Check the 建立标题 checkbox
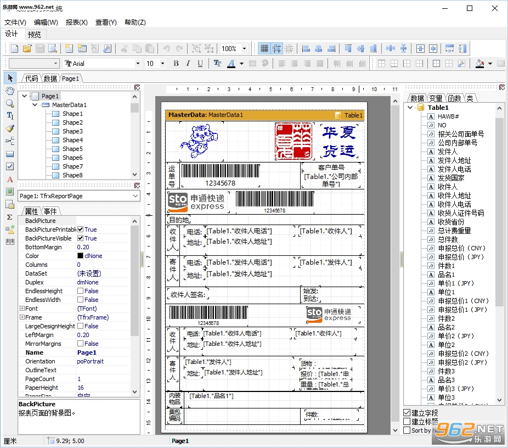Viewport: 508px width, 448px height. [x=407, y=422]
